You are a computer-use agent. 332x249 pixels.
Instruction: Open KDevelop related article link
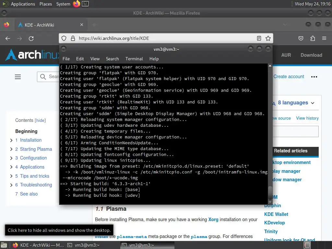pos(274,223)
